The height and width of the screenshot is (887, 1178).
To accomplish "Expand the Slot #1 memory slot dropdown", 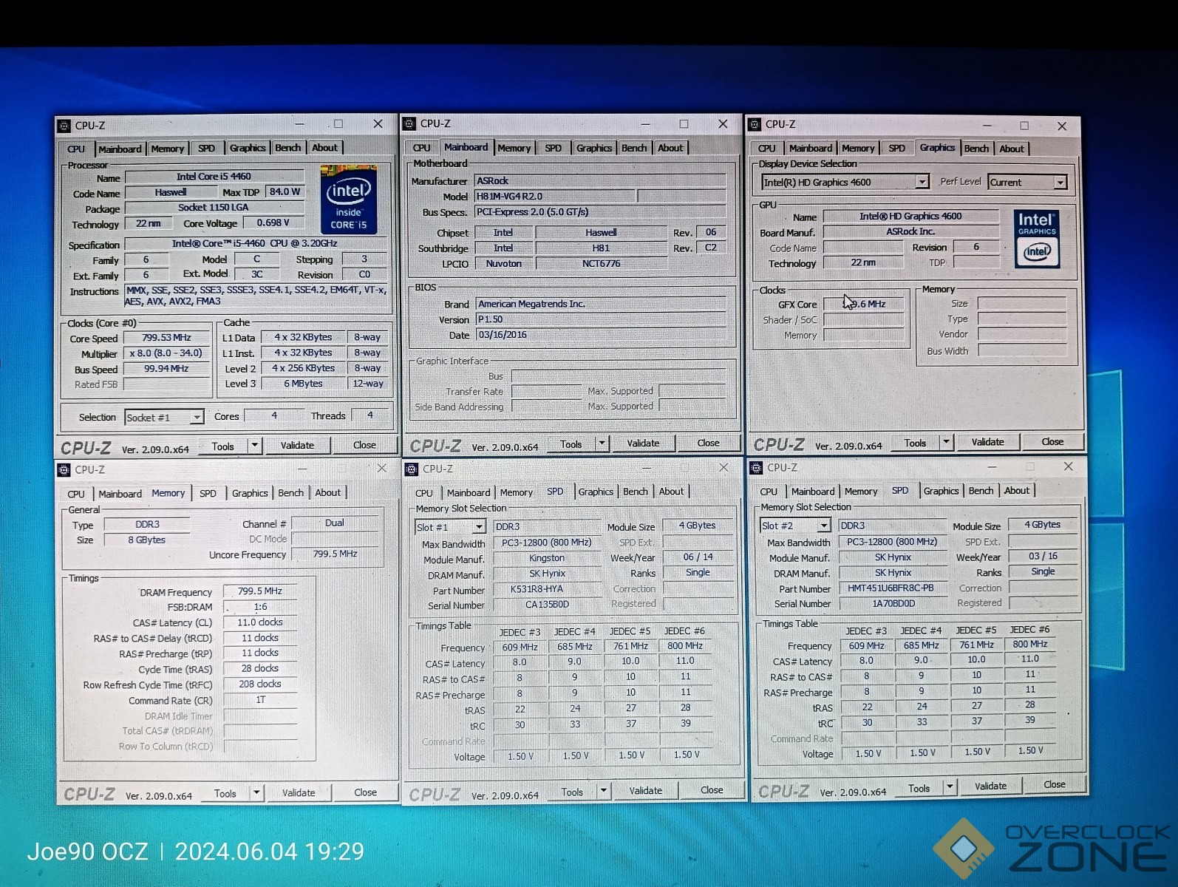I will 479,527.
